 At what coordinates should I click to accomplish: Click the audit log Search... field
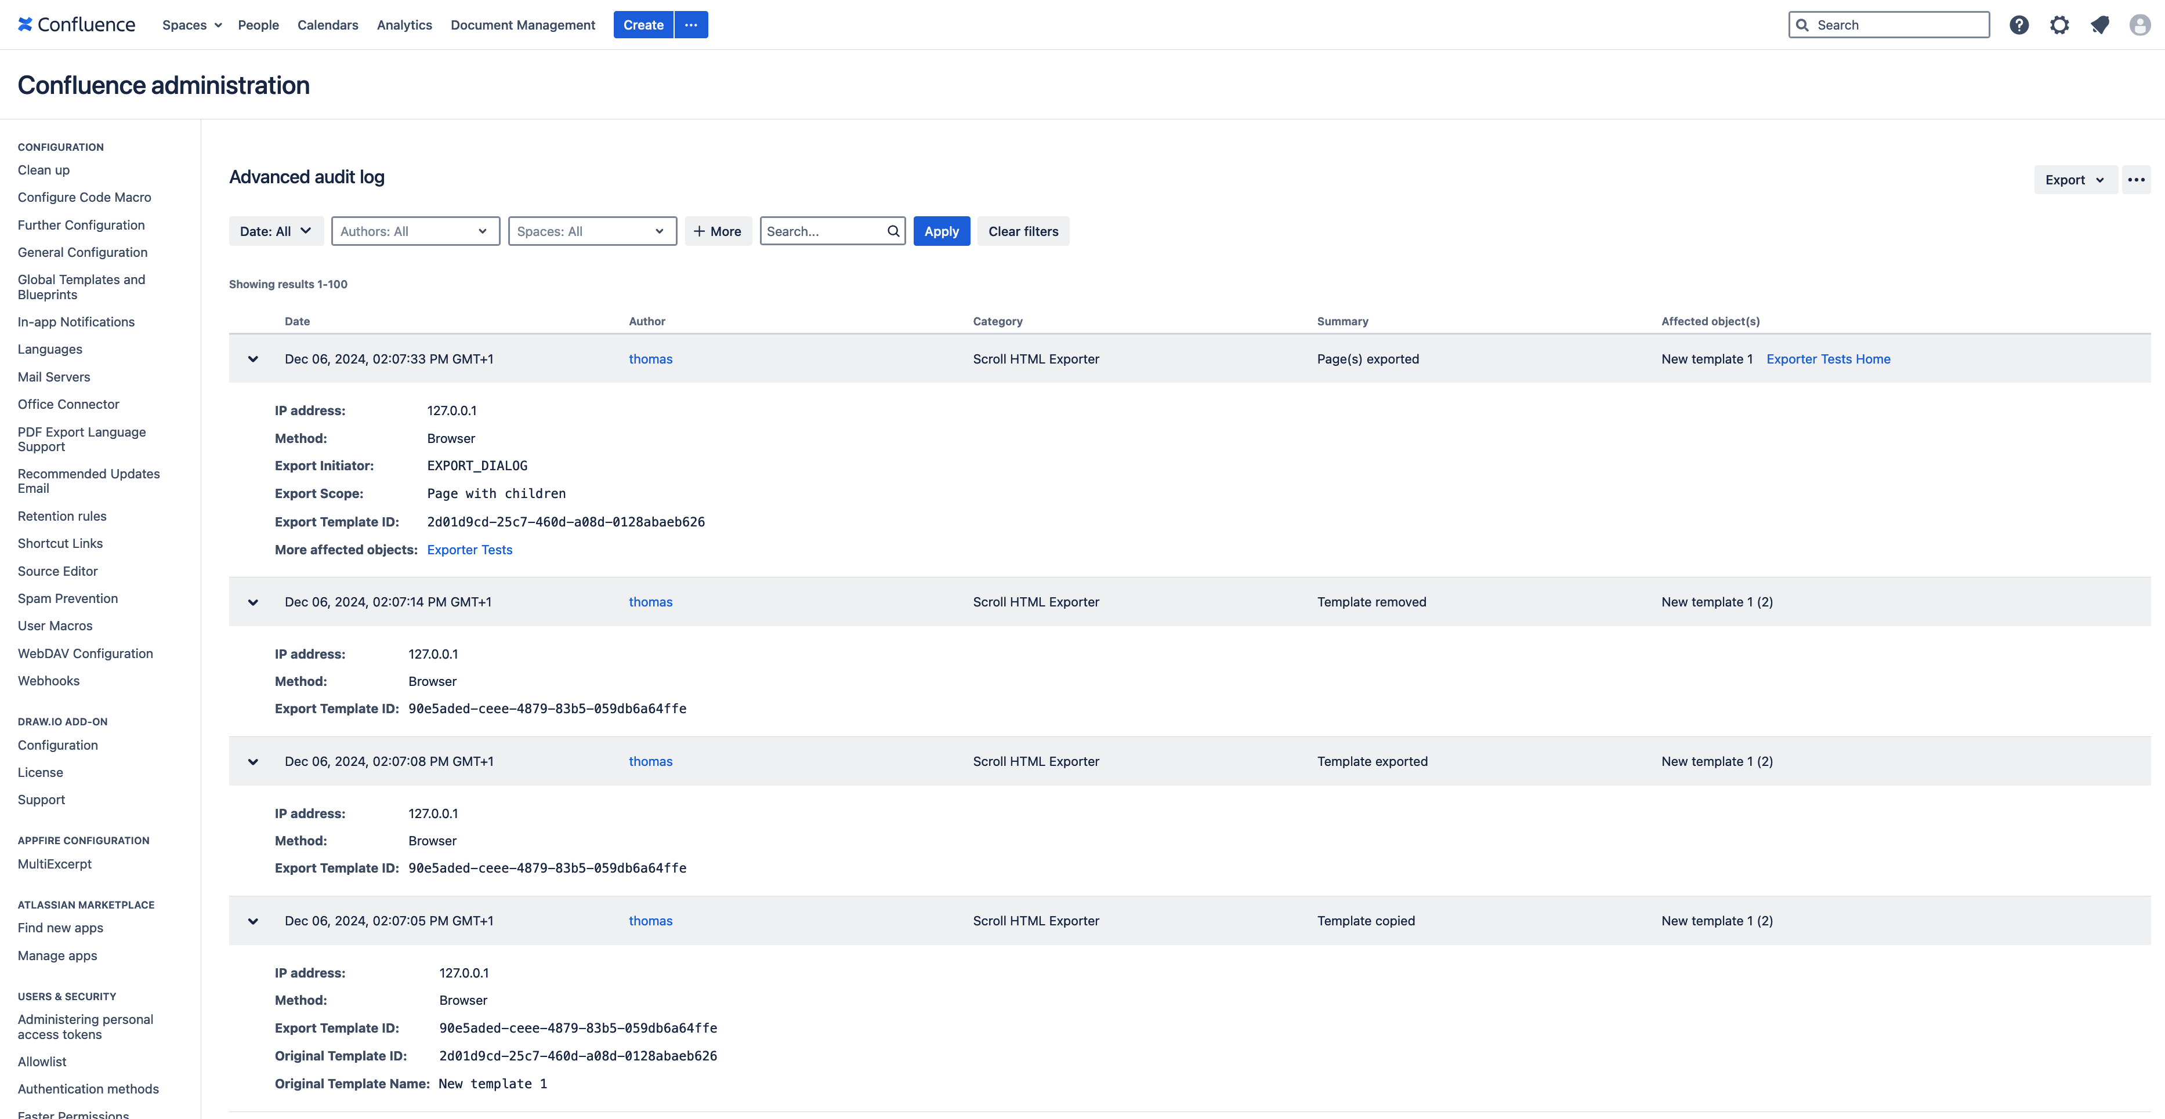point(824,231)
